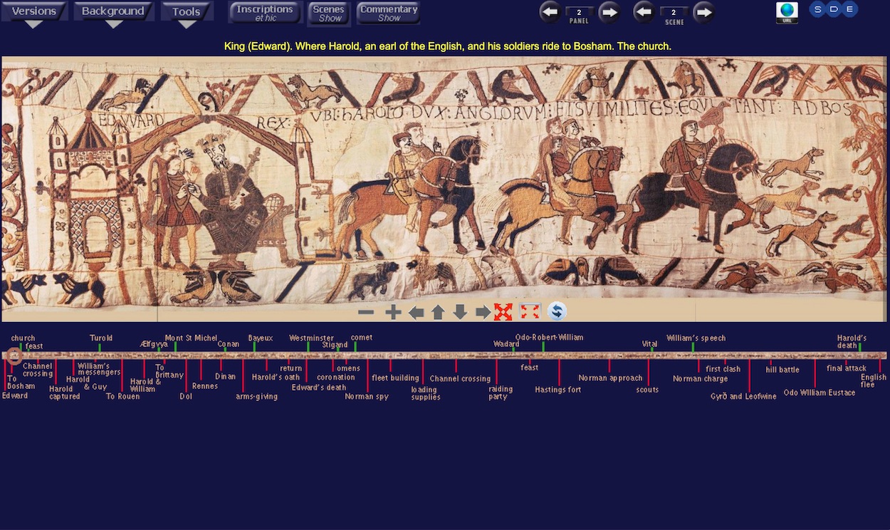Pan the tapestry right with arrow
890x530 pixels.
(483, 312)
